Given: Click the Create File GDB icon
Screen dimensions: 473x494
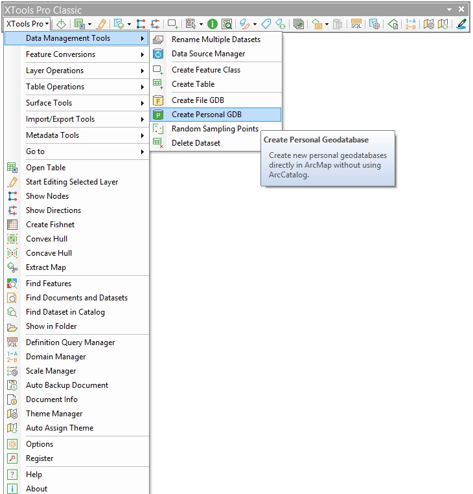Looking at the screenshot, I should click(158, 100).
